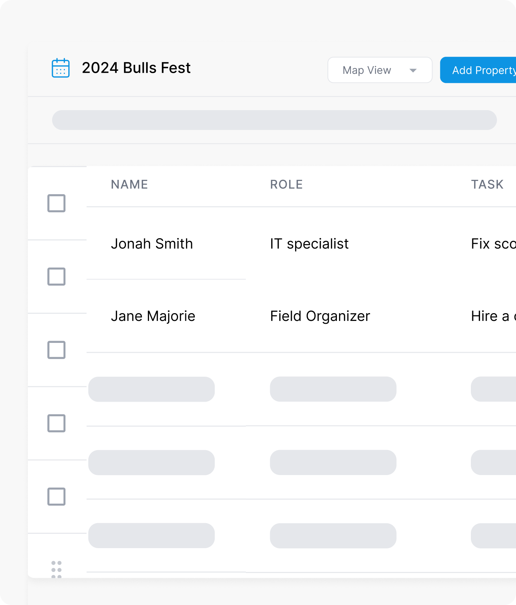Image resolution: width=516 pixels, height=605 pixels.
Task: Check the box for Jonah Smith row
Action: 57,277
